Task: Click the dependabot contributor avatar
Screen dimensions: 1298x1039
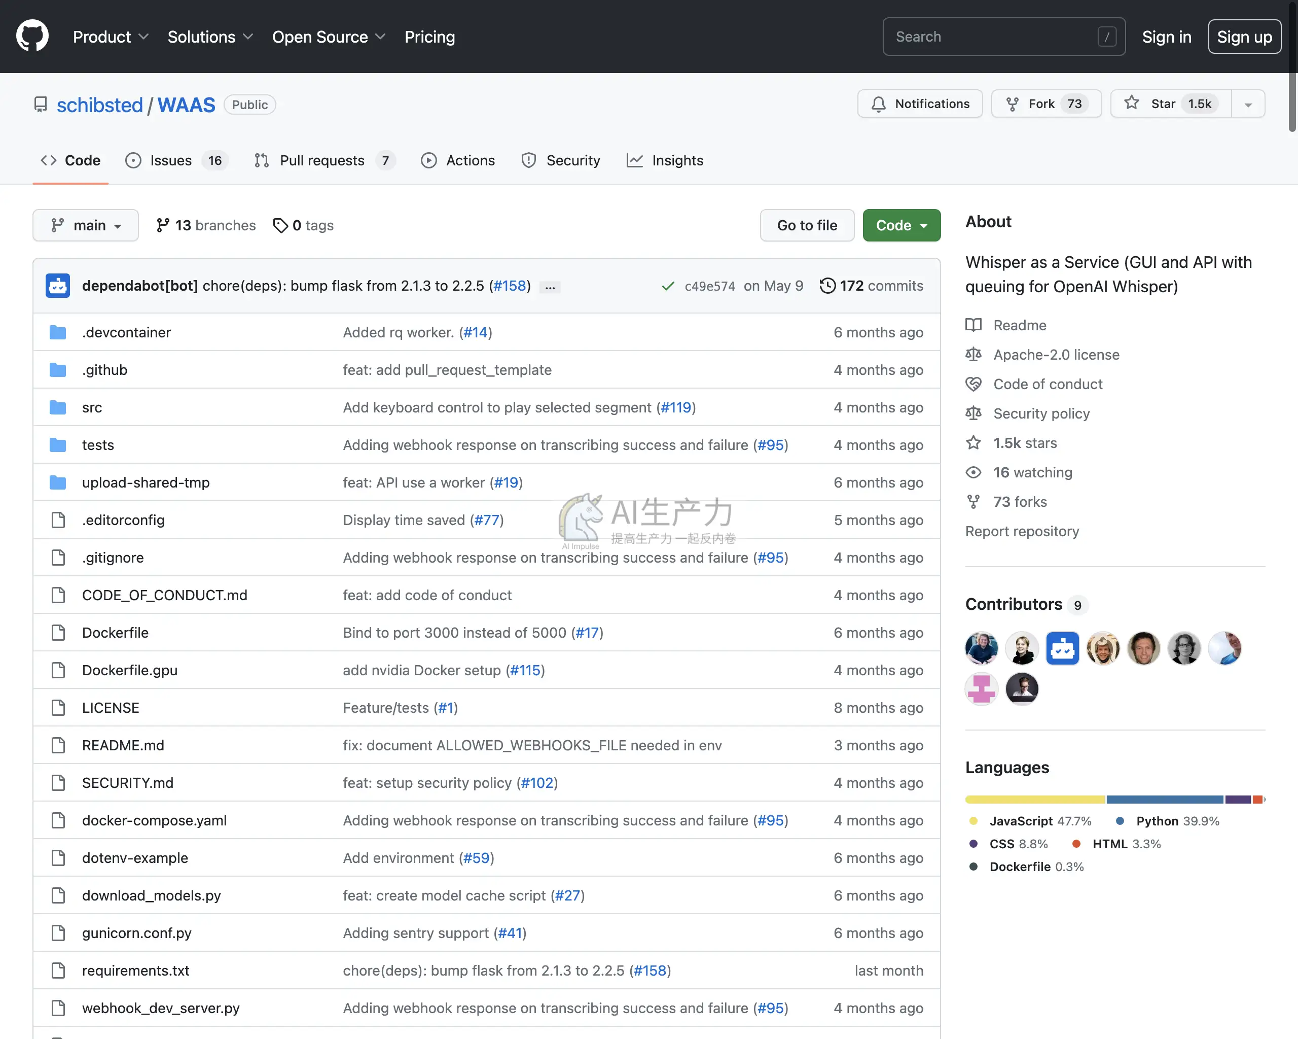Action: pyautogui.click(x=1063, y=648)
